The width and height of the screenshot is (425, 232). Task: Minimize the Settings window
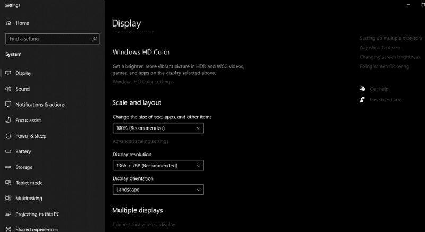click(x=409, y=5)
